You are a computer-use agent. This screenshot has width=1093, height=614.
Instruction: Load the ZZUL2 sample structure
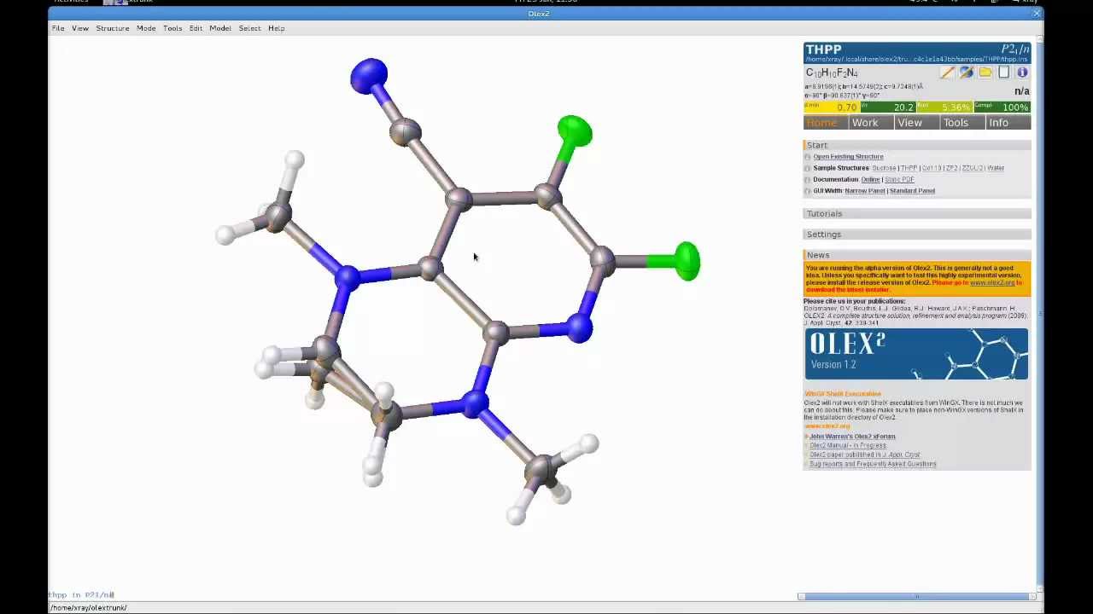pyautogui.click(x=973, y=168)
